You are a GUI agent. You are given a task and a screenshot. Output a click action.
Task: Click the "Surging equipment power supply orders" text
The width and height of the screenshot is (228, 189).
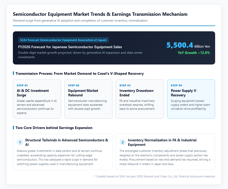[190, 105]
